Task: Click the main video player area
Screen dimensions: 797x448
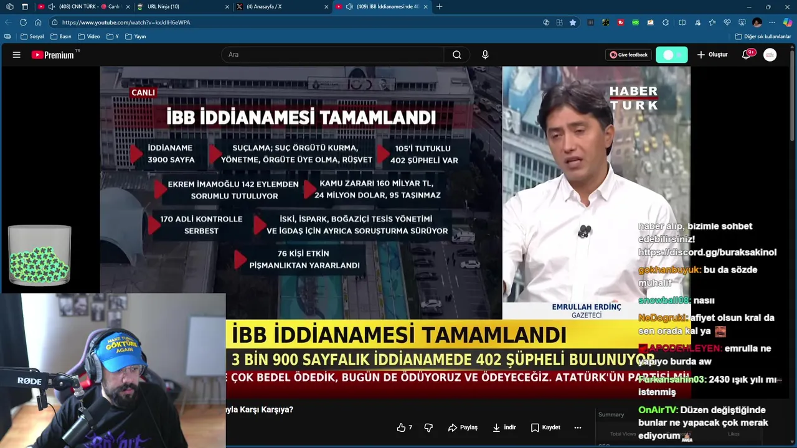Action: pyautogui.click(x=395, y=233)
